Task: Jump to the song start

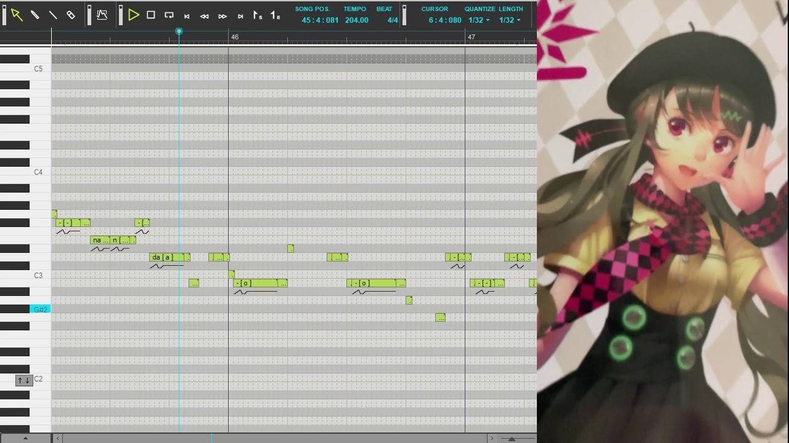Action: [187, 17]
